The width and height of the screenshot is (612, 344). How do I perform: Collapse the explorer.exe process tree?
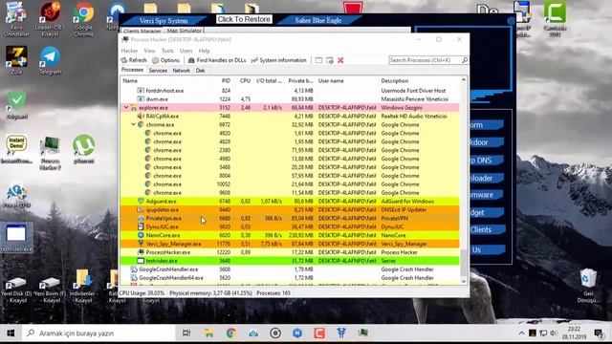[126, 107]
